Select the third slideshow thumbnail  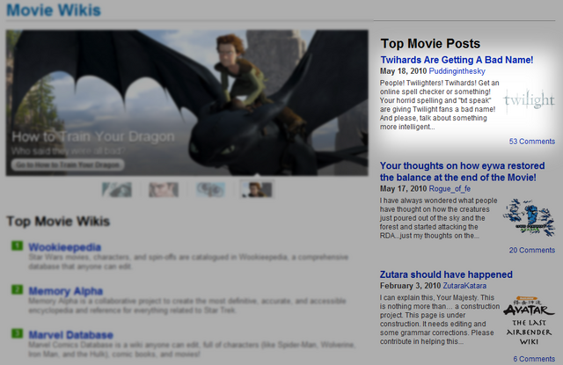click(x=210, y=189)
